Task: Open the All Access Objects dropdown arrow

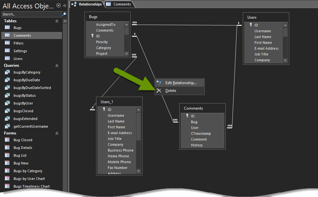Action: coord(58,5)
